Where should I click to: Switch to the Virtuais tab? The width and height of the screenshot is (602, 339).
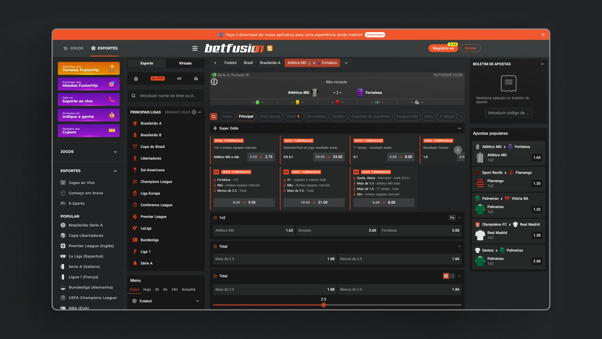[185, 63]
